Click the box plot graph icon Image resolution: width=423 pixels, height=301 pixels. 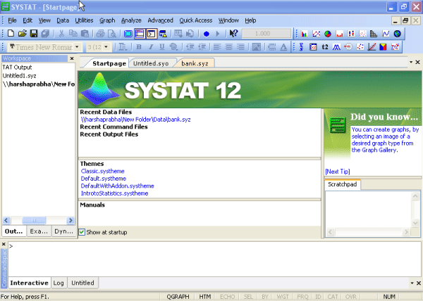(351, 34)
